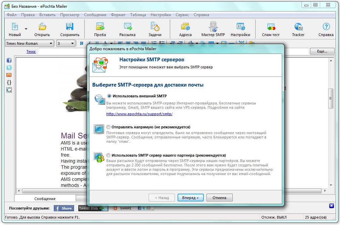Open the Настройки toolbar icon
Image resolution: width=340 pixels, height=225 pixels.
pos(240,27)
